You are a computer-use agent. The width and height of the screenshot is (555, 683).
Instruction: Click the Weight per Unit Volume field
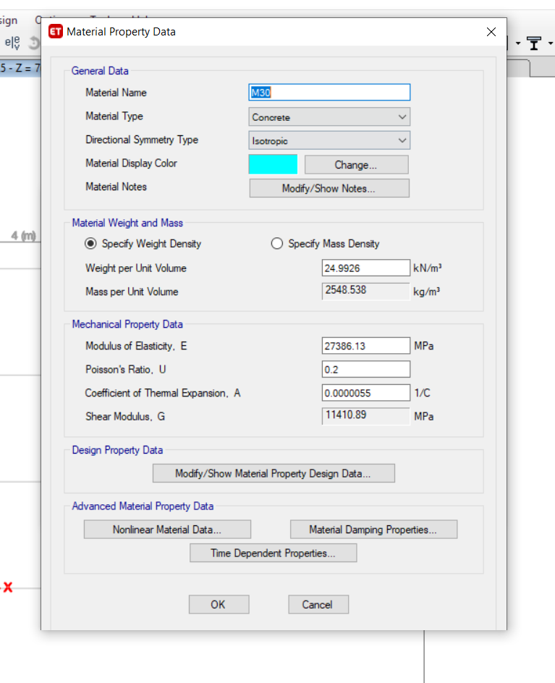(x=365, y=268)
